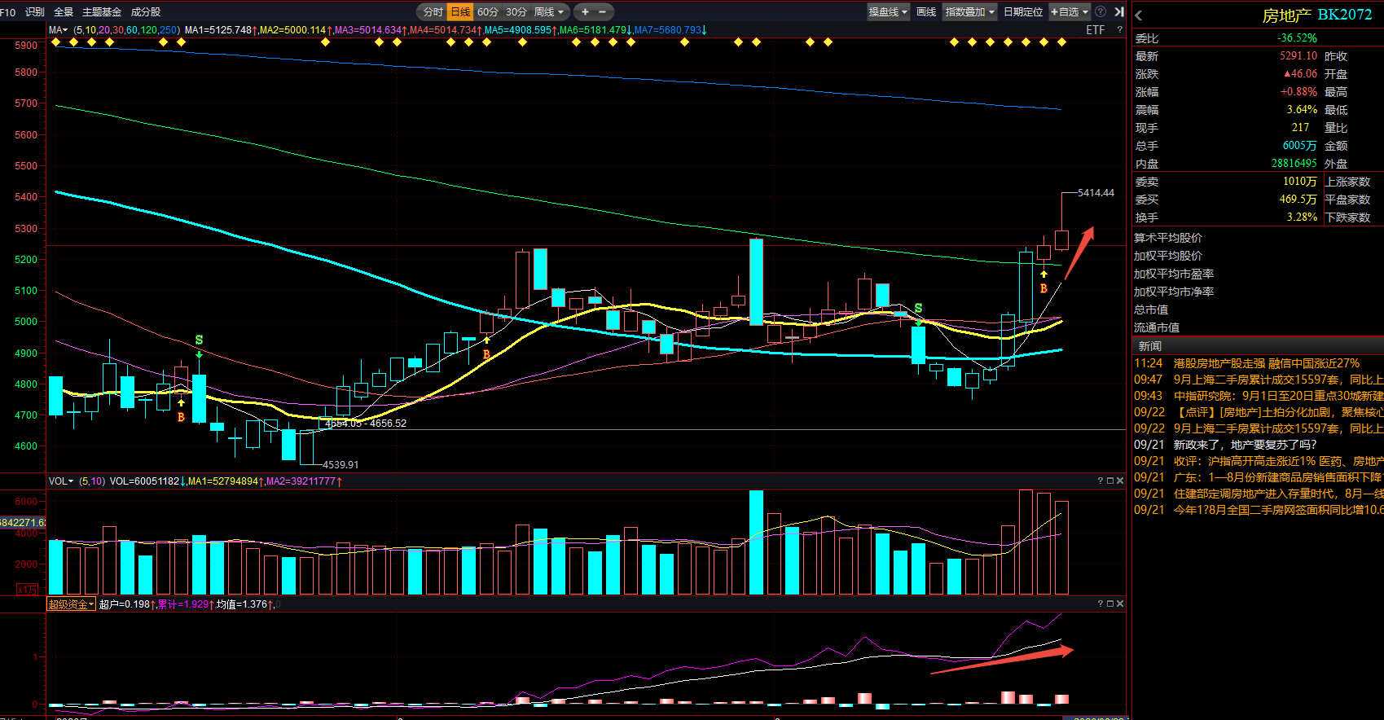Click the last yellow diamond event marker

click(1061, 42)
